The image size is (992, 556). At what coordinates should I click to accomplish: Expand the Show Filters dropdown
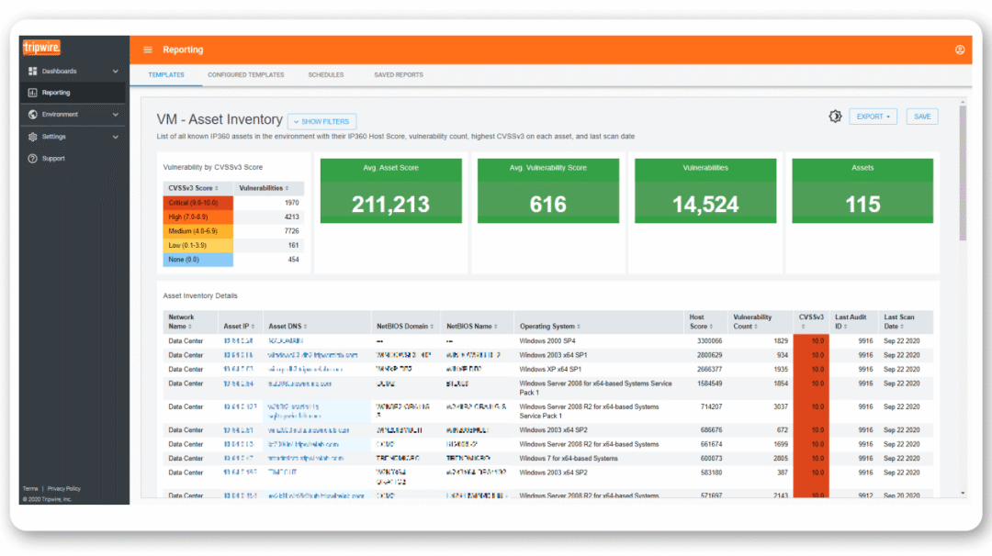pos(321,121)
